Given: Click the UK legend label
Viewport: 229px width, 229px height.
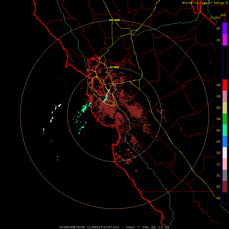Looking at the screenshot, I should coord(218,40).
